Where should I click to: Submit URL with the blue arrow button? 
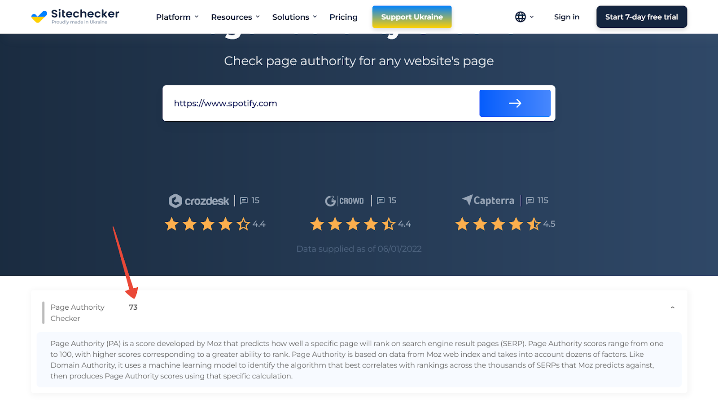pos(515,103)
